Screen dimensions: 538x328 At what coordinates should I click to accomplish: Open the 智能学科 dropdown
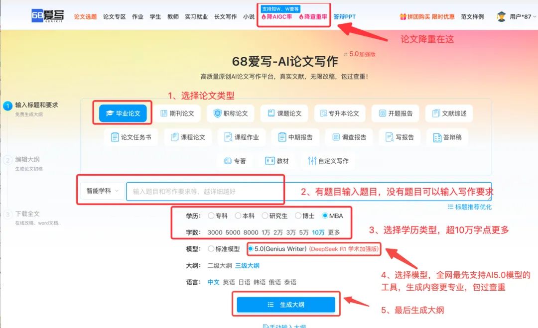click(102, 191)
